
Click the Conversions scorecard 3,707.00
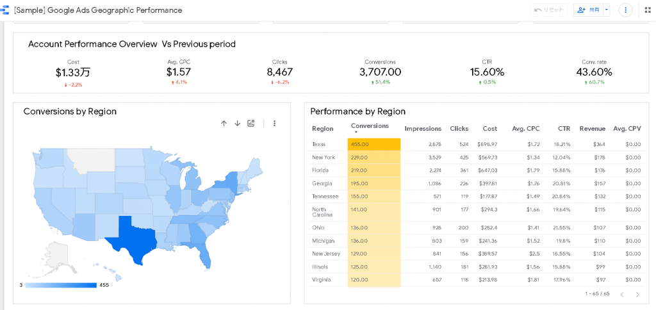[381, 72]
